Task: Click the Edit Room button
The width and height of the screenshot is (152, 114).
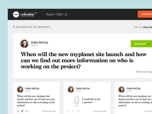Action: [145, 14]
